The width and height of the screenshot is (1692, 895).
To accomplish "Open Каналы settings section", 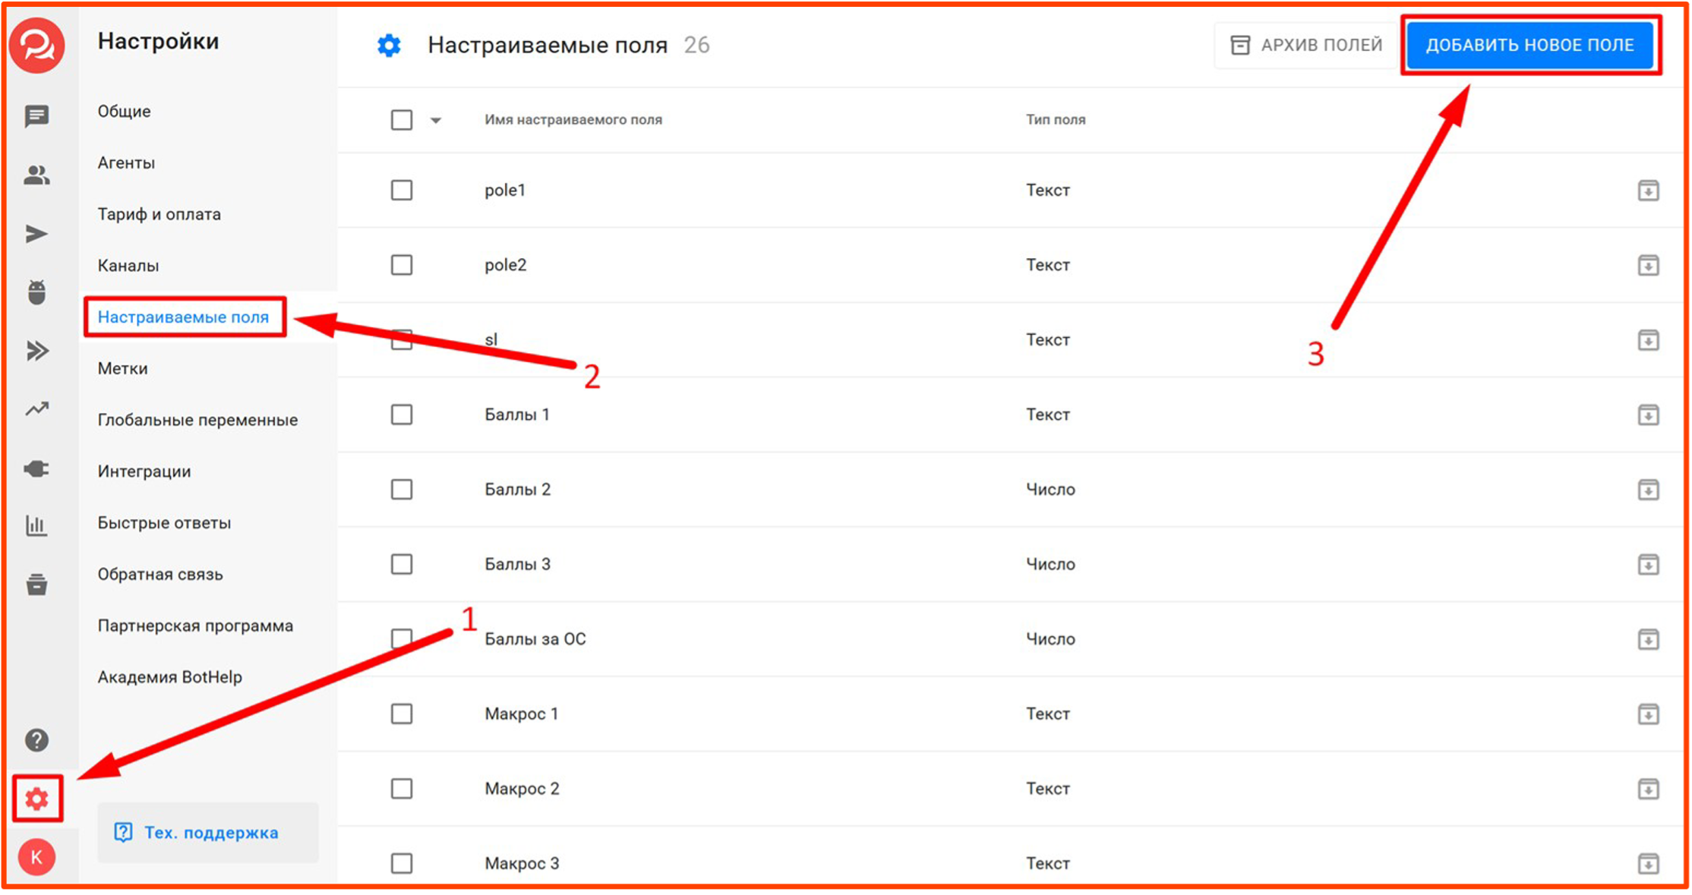I will point(128,266).
